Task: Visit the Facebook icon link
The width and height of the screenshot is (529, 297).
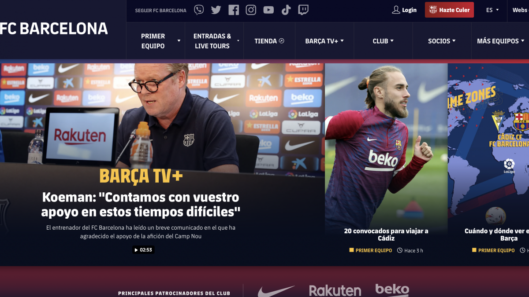Action: (234, 10)
